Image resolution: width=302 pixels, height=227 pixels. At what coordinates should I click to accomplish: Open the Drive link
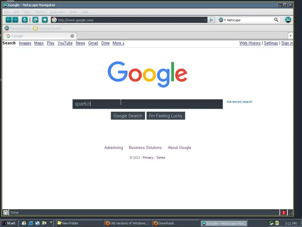point(105,43)
